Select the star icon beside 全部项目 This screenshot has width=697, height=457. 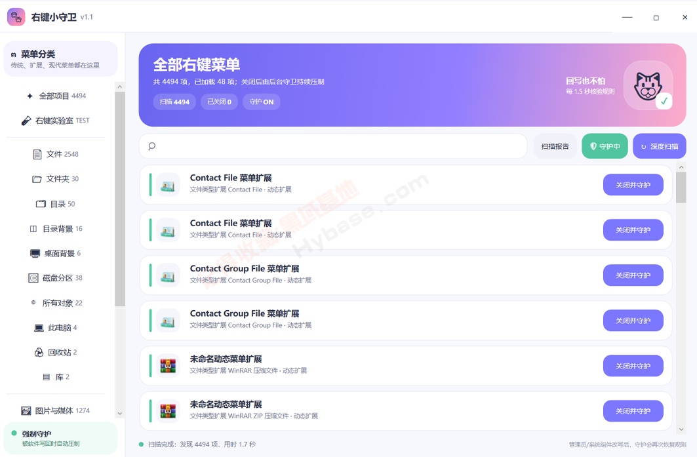click(x=30, y=96)
